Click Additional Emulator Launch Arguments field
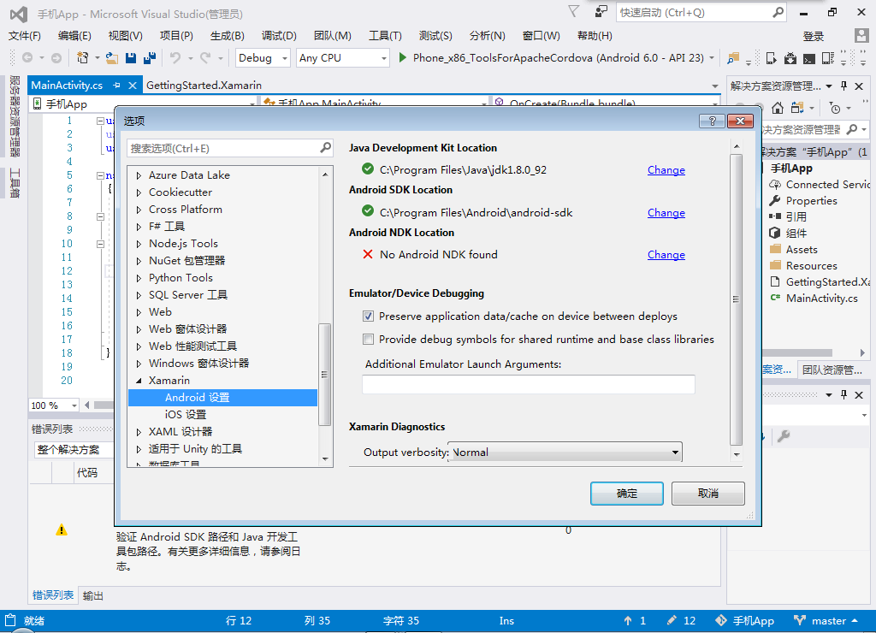This screenshot has height=633, width=876. pos(529,384)
